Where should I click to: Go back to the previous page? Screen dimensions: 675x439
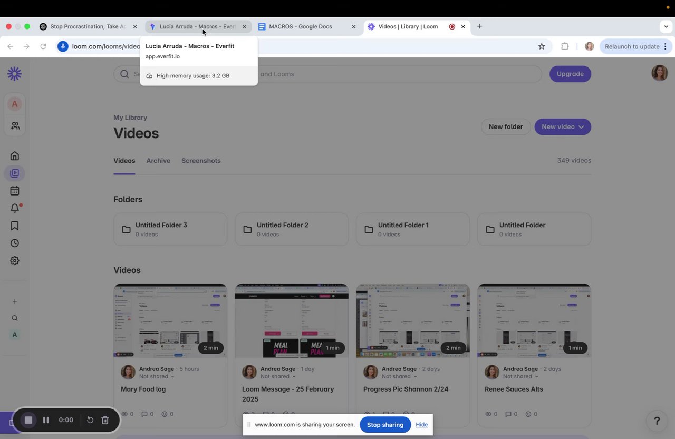point(10,46)
